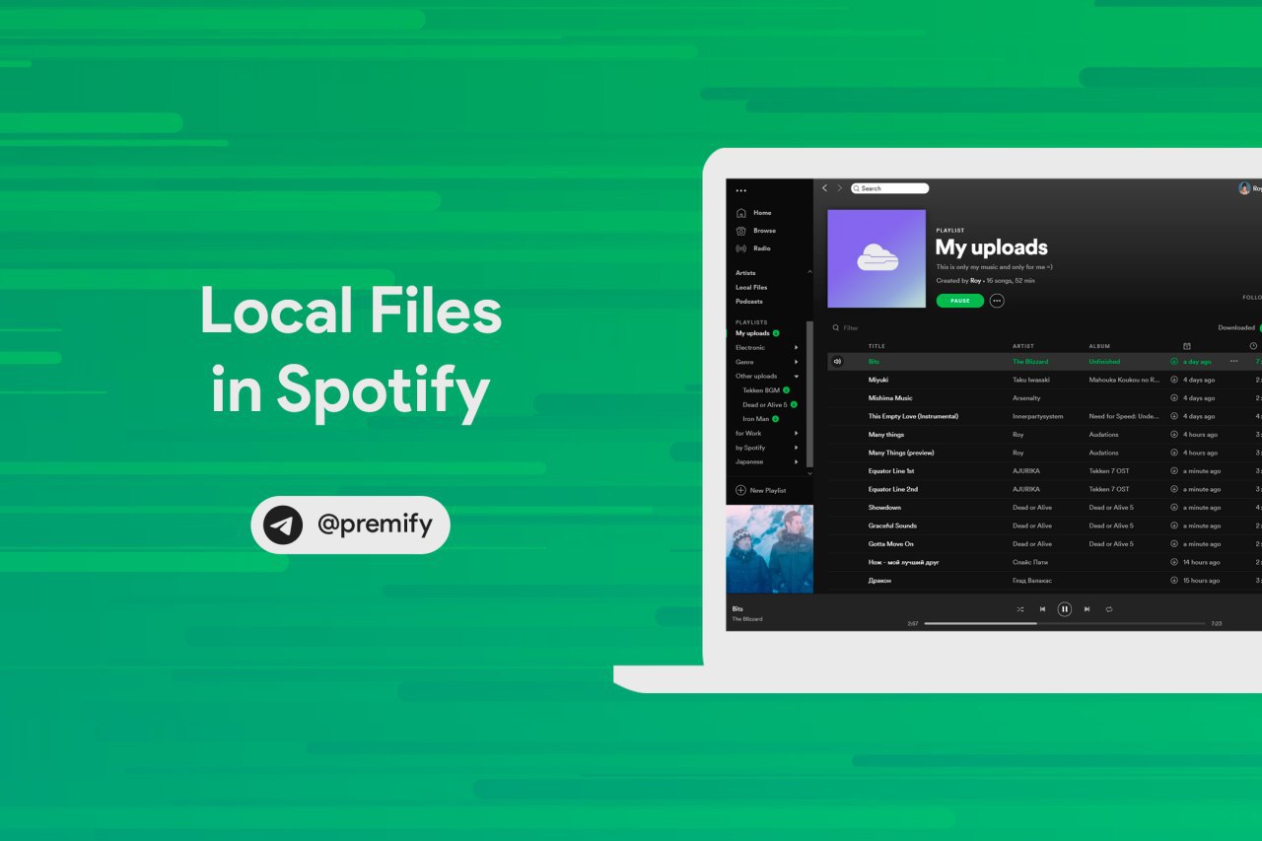
Task: Click the filter magnifier icon
Action: point(836,328)
